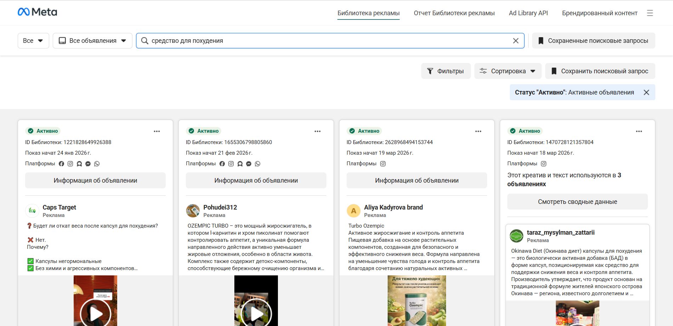Open the Фильтры button
The image size is (673, 326).
[x=446, y=71]
